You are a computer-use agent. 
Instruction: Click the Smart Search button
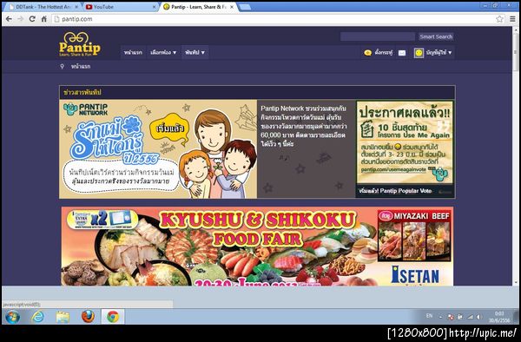(436, 36)
